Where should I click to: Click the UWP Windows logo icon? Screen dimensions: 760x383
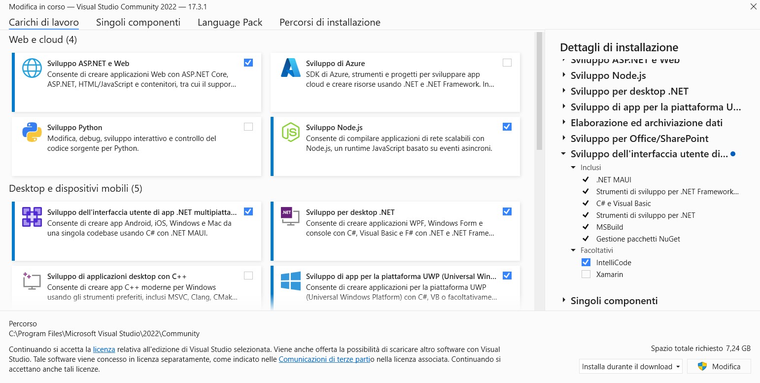pyautogui.click(x=291, y=281)
